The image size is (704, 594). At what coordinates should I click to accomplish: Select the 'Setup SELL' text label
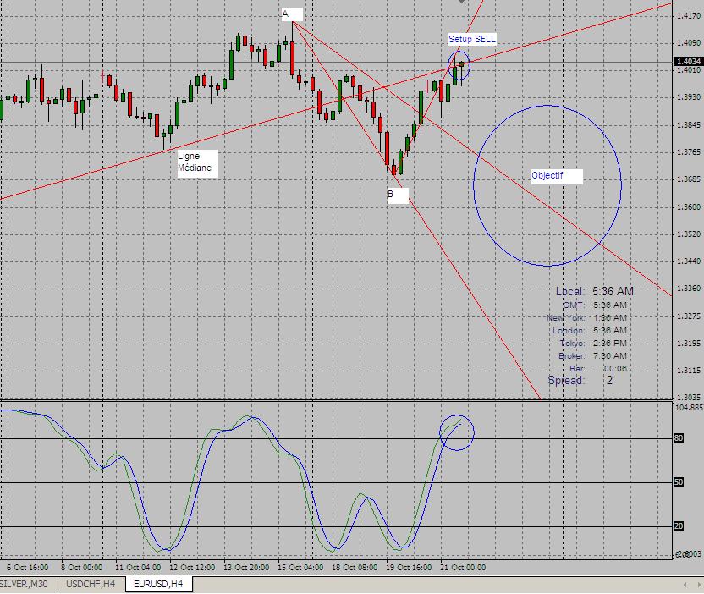pos(472,39)
